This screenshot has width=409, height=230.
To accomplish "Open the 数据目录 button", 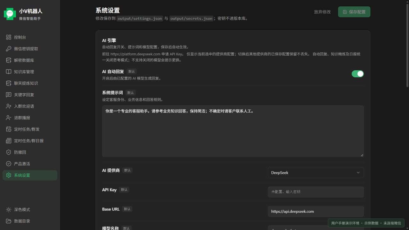I will (x=30, y=221).
